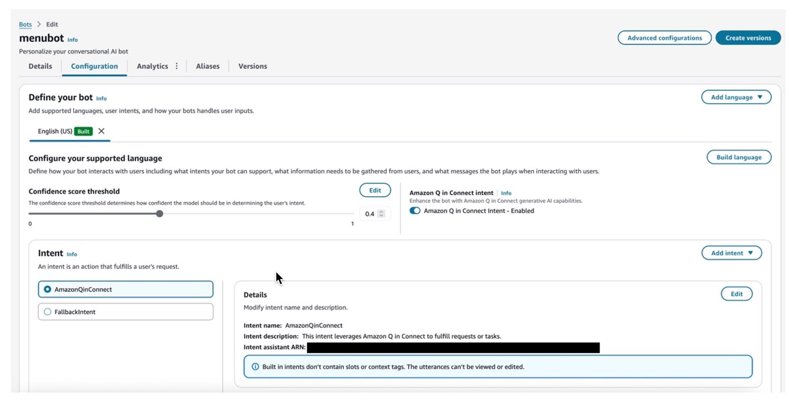Click the confidence score value stepper arrows
Viewport: 795px width, 400px height.
pyautogui.click(x=381, y=214)
